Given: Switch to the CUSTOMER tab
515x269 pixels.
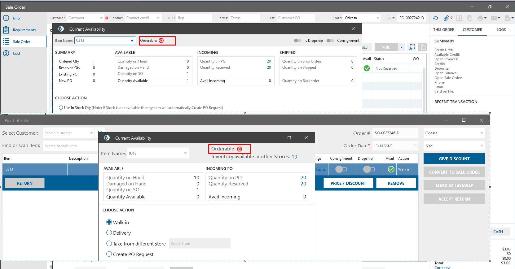Looking at the screenshot, I should pos(473,30).
